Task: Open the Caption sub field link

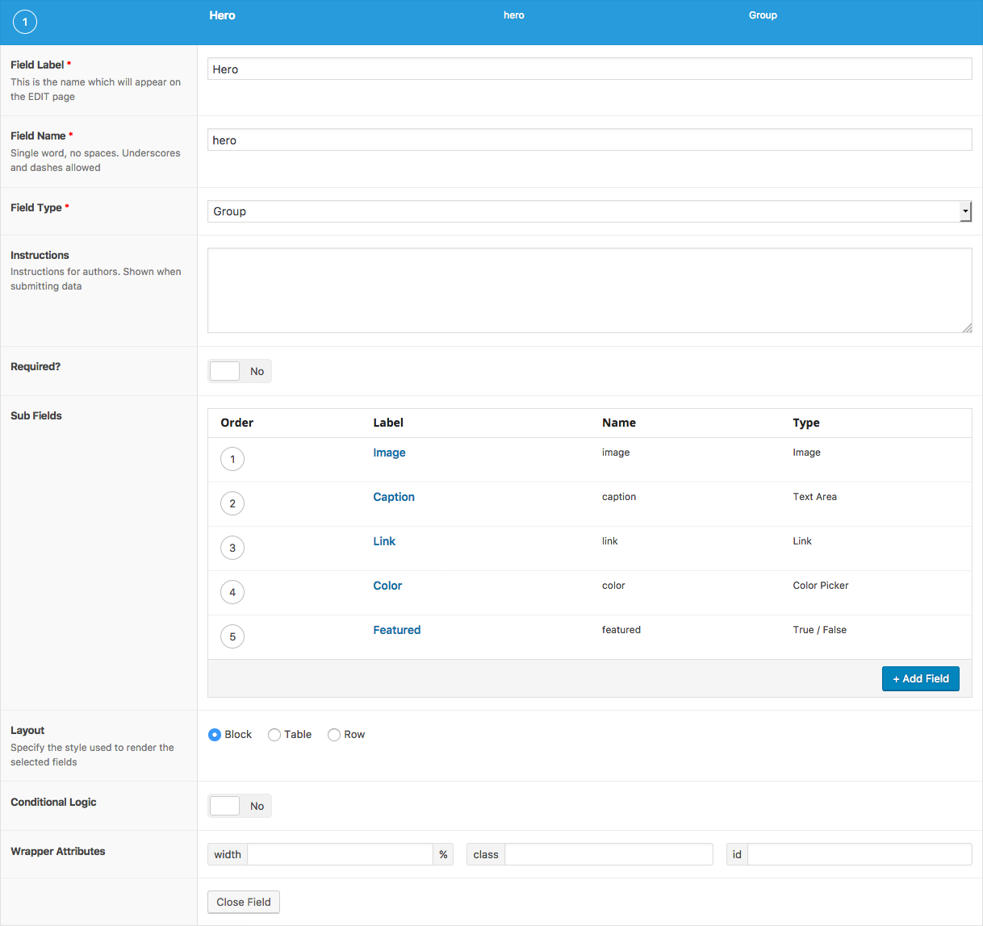Action: (393, 497)
